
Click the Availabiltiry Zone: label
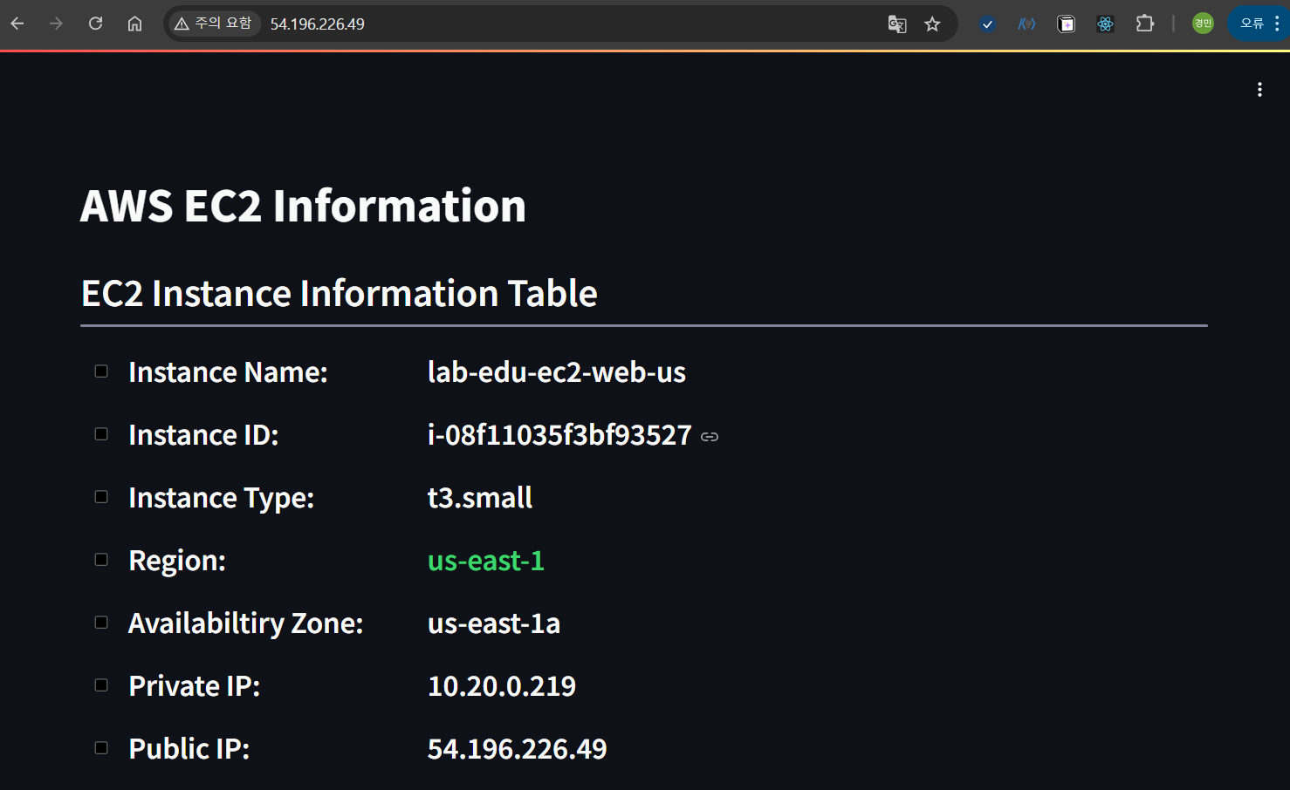point(245,623)
